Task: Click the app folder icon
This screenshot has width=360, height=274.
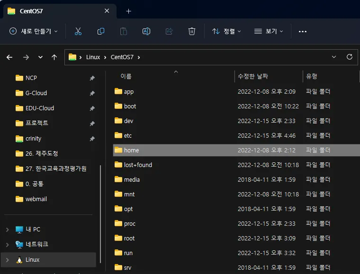Action: (118, 91)
